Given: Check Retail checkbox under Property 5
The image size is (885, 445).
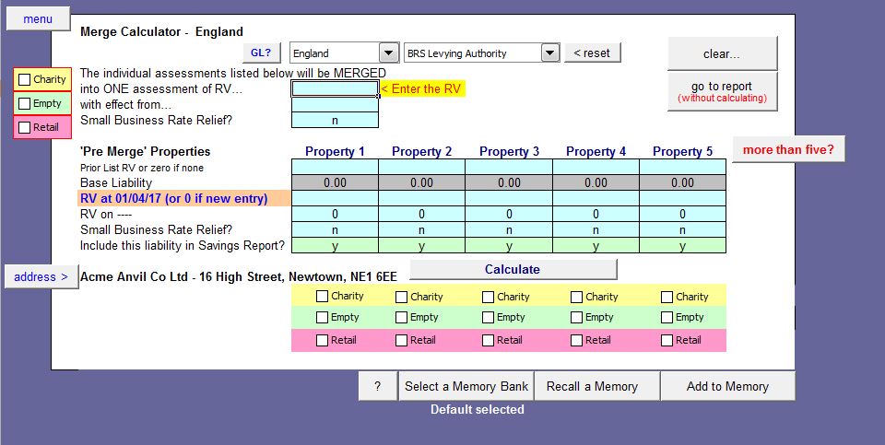Looking at the screenshot, I should [667, 340].
